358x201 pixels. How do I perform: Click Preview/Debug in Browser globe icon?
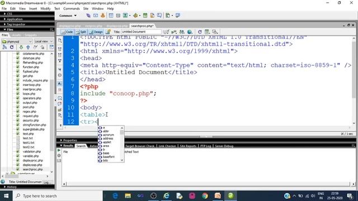(190, 32)
